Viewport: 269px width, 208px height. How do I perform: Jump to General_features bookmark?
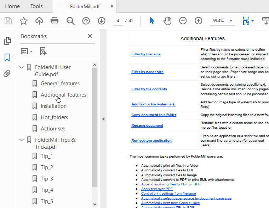coord(60,84)
